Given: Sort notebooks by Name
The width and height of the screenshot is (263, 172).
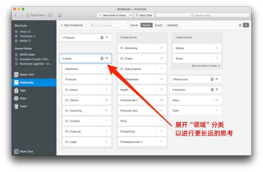Looking at the screenshot, I should point(146,25).
